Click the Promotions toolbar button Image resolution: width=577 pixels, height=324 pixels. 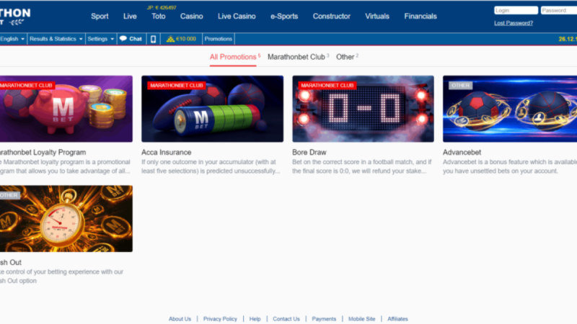219,39
